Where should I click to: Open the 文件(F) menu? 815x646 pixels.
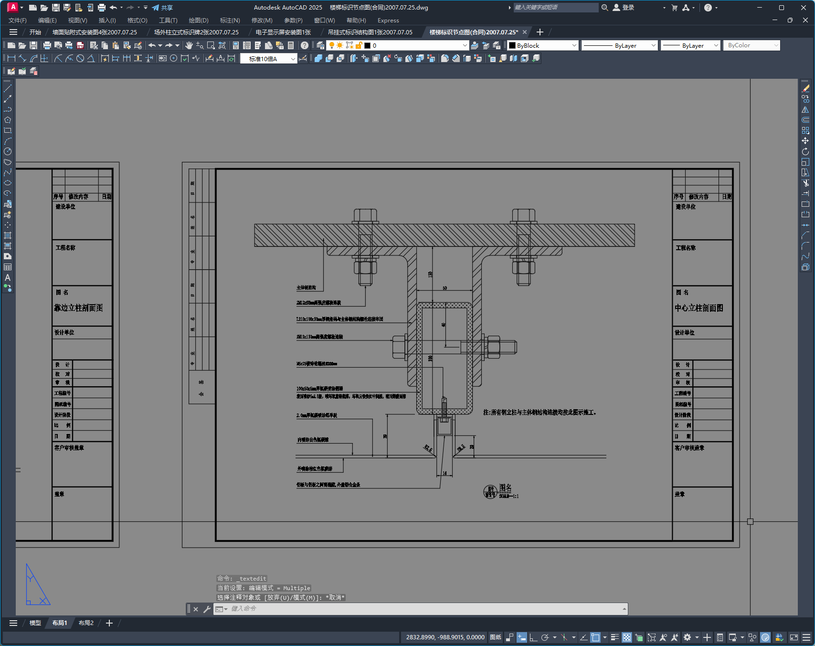18,21
